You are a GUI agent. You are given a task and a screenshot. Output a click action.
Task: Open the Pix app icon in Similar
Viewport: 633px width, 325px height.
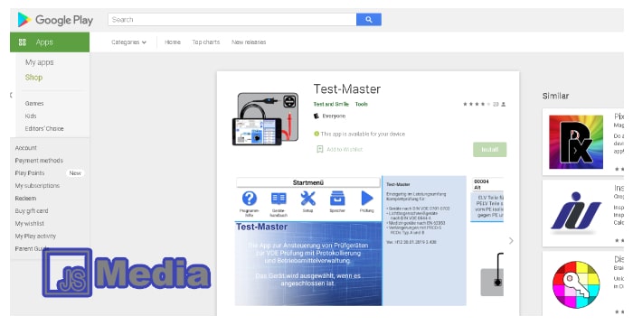point(576,142)
